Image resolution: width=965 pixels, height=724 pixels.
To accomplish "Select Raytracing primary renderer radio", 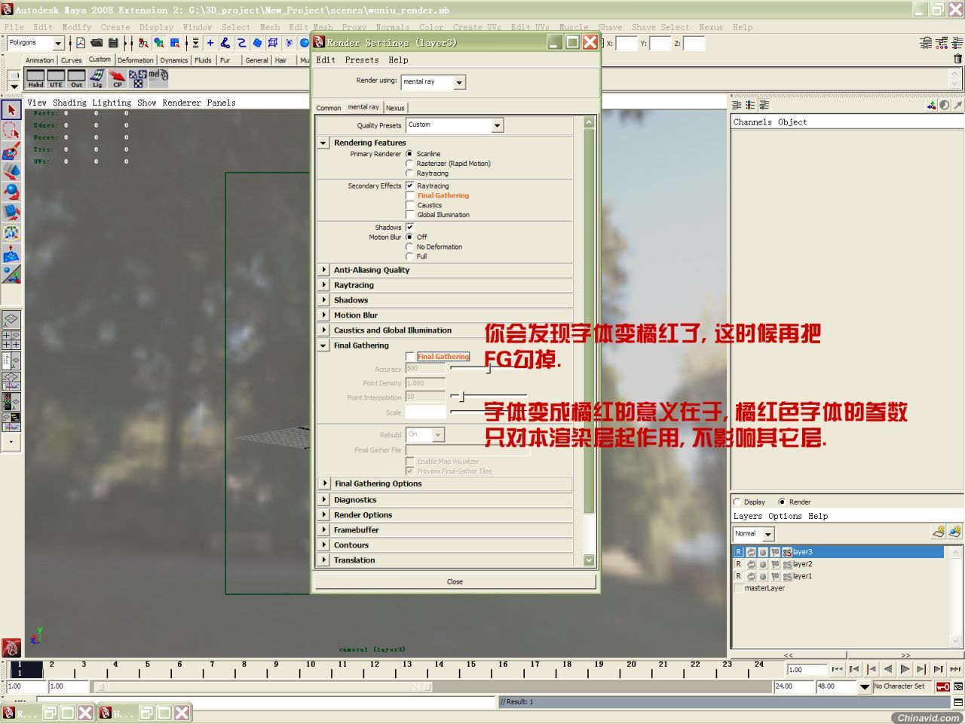I will (409, 173).
